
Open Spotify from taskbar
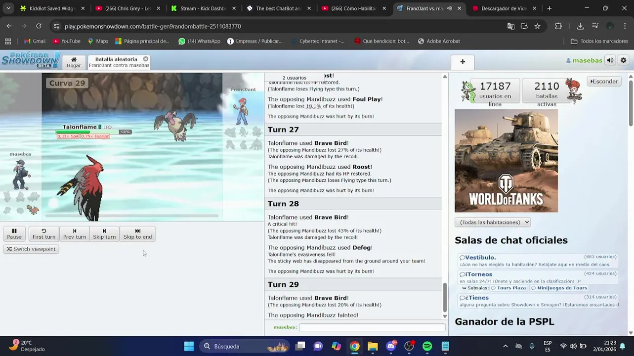(427, 346)
